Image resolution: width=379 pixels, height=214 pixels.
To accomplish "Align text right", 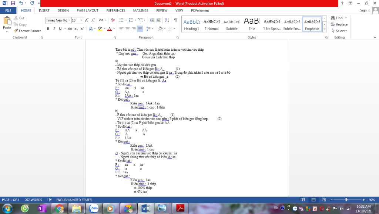I will tap(134, 29).
